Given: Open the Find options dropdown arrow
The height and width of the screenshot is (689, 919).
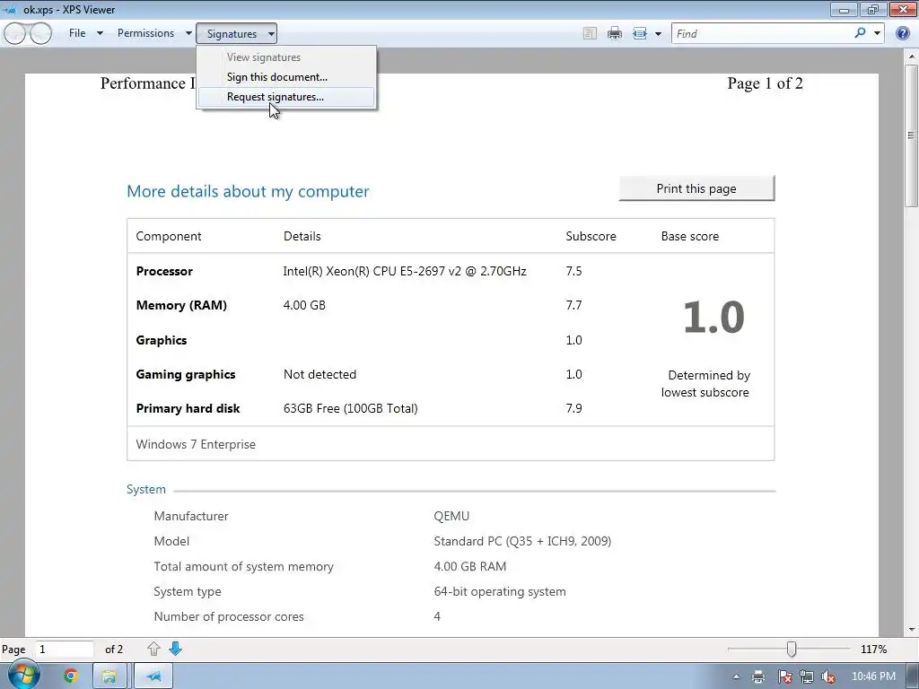Looking at the screenshot, I should point(877,33).
